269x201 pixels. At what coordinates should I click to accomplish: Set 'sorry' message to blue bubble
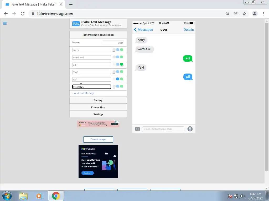coord(118,50)
